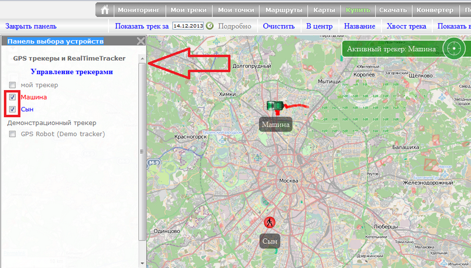Enable the 'мой трекер' checkbox
This screenshot has height=268, width=471.
click(x=12, y=85)
